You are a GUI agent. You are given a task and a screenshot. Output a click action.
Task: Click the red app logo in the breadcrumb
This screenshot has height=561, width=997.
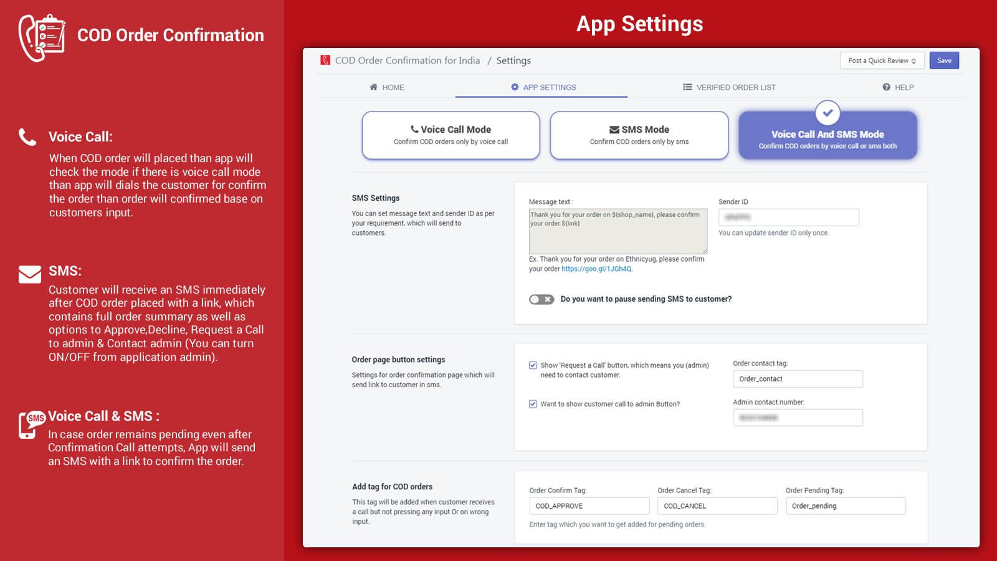point(324,60)
